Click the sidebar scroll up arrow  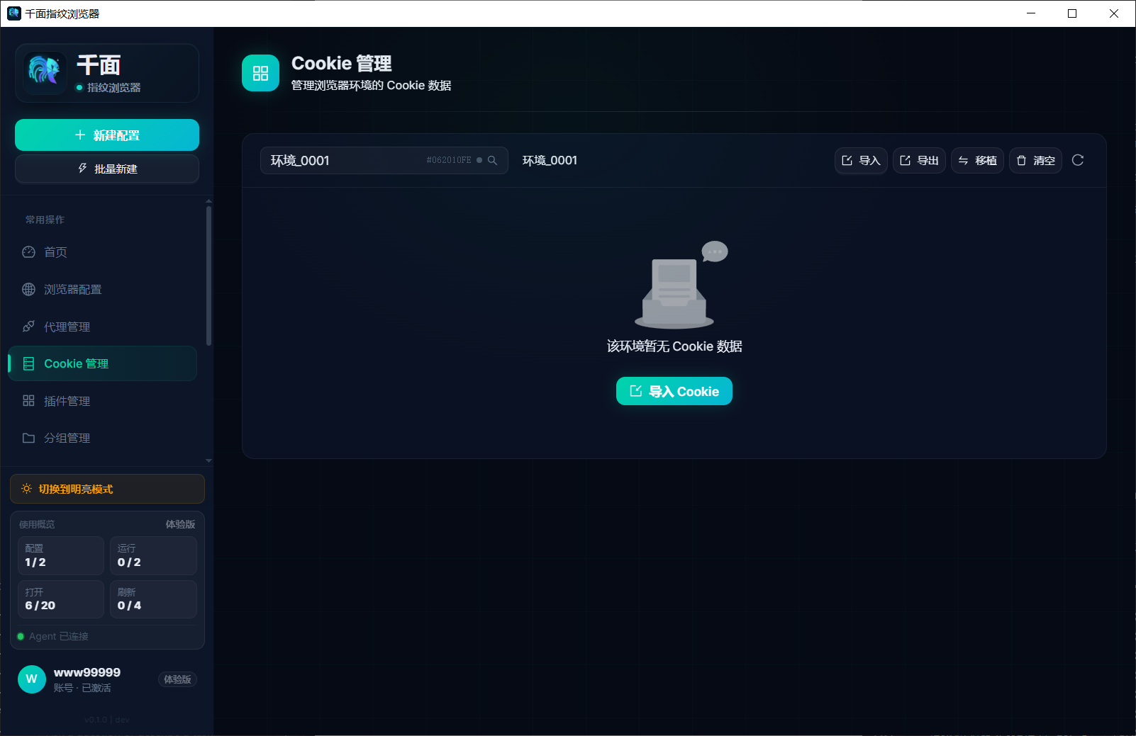208,201
